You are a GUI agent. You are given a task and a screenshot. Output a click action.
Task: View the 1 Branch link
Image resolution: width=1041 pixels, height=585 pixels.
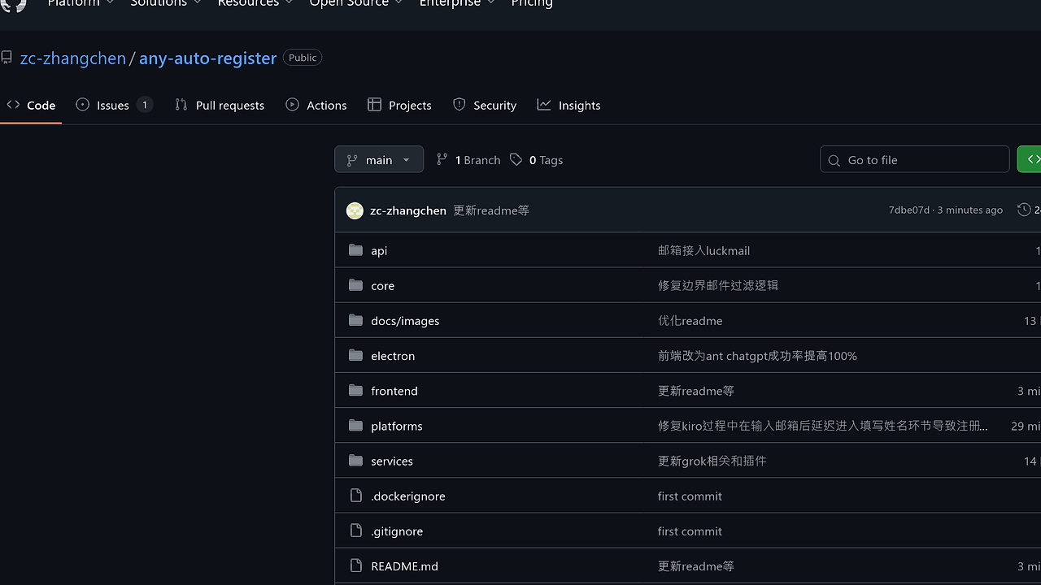468,160
